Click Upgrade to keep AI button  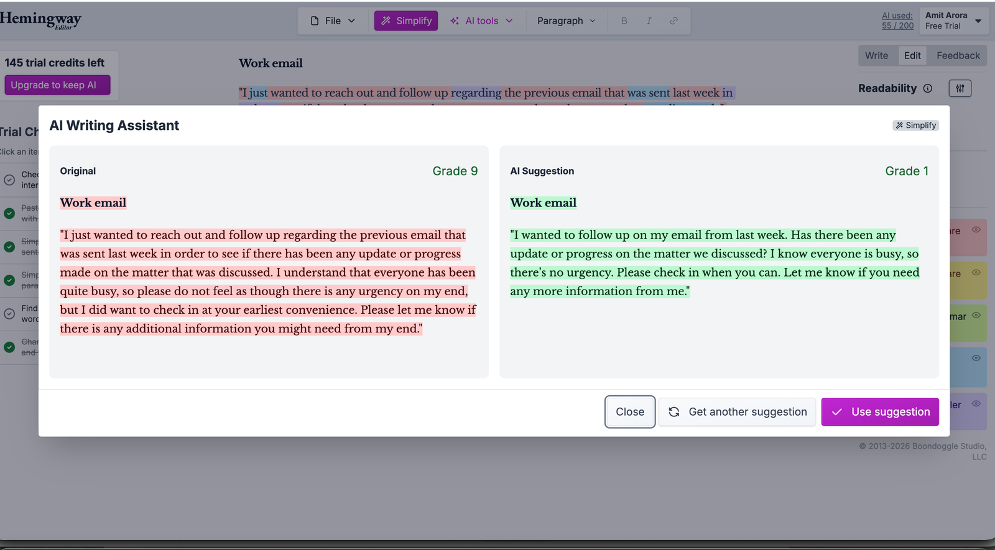tap(57, 85)
